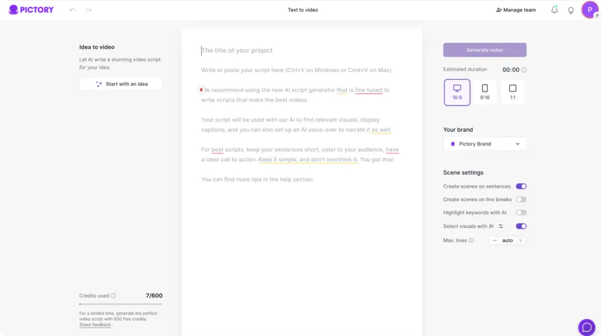Open the Pictory Brand dropdown
The image size is (601, 336).
coord(485,144)
